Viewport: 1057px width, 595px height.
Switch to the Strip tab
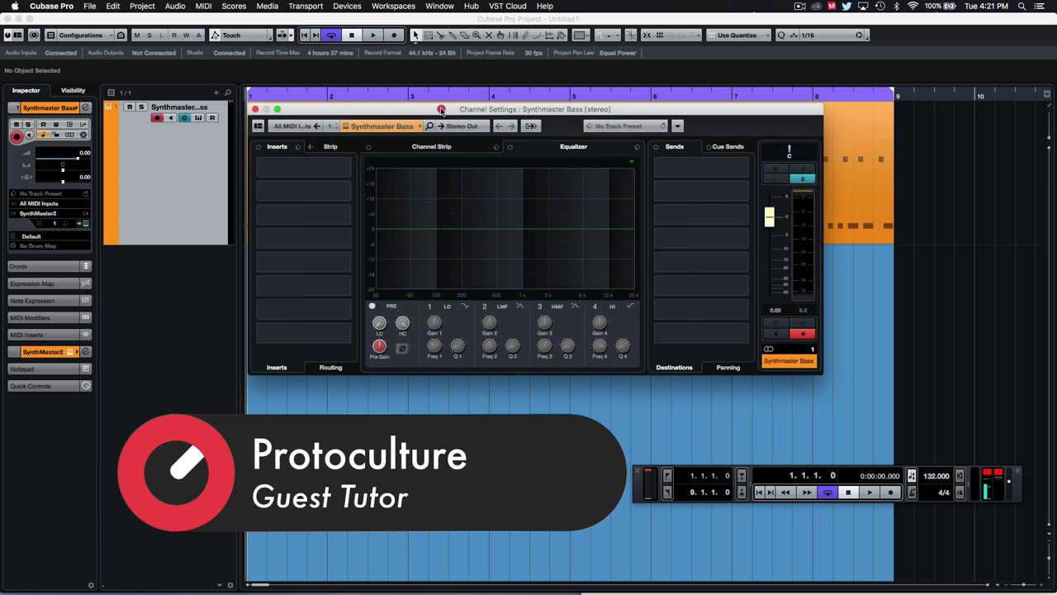330,147
